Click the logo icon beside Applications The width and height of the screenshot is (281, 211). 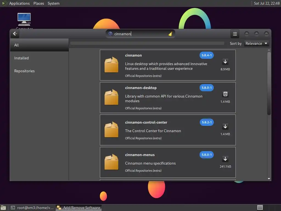pyautogui.click(x=4, y=3)
